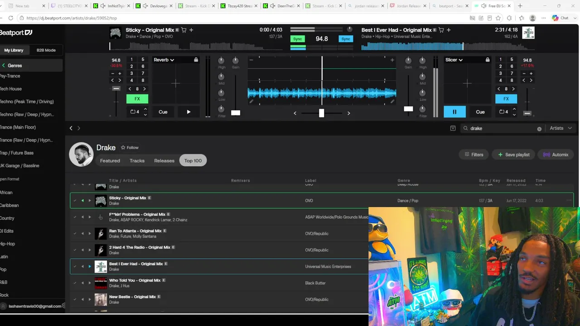Click the crossfader handle
This screenshot has width=580, height=326.
click(x=321, y=113)
